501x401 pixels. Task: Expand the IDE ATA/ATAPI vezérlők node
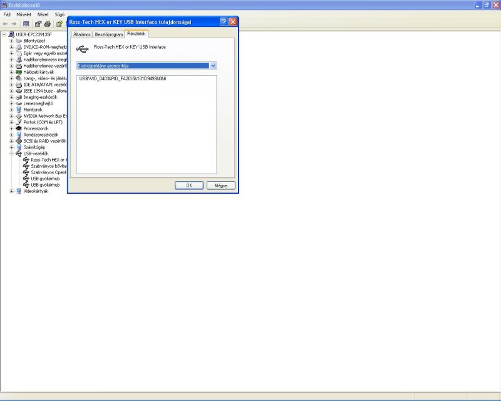click(11, 85)
